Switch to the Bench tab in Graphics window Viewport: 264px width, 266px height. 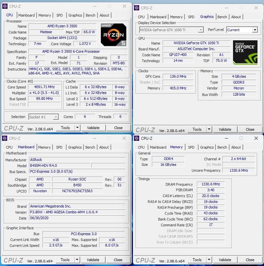(222, 17)
